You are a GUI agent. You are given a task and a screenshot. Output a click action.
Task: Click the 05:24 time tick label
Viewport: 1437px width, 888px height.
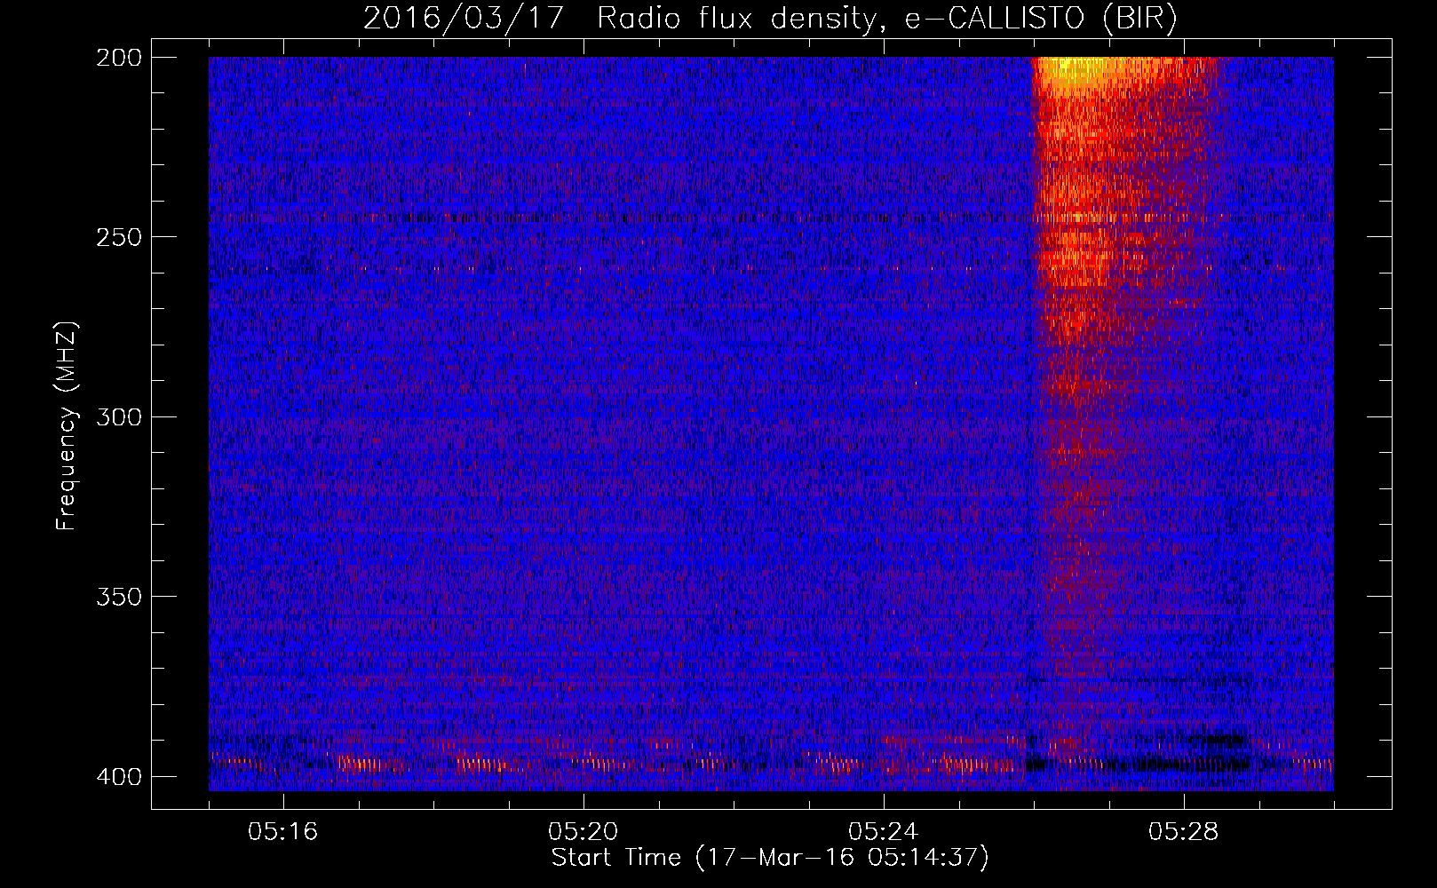point(884,831)
